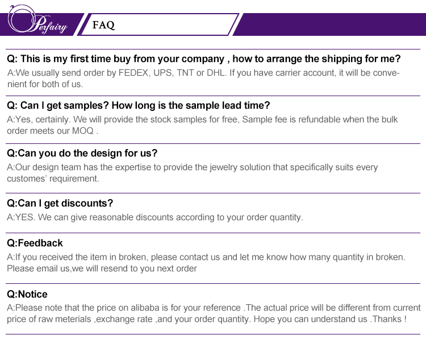Click the stock samples answer text
Screen dimensions: 426x343
pyautogui.click(x=202, y=119)
